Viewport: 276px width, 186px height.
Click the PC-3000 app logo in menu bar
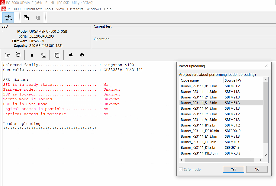(x=4, y=9)
